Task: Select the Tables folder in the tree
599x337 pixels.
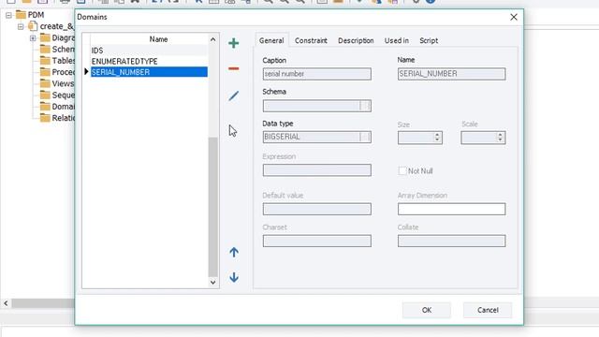Action: click(57, 61)
